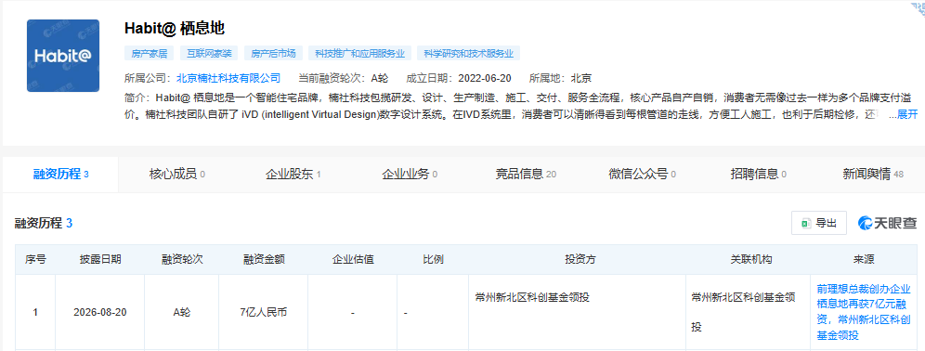Click 常州新北区科创基金领投 in the 投资方 column

[x=532, y=297]
